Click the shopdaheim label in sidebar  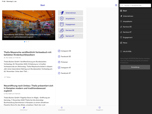coord(127,21)
